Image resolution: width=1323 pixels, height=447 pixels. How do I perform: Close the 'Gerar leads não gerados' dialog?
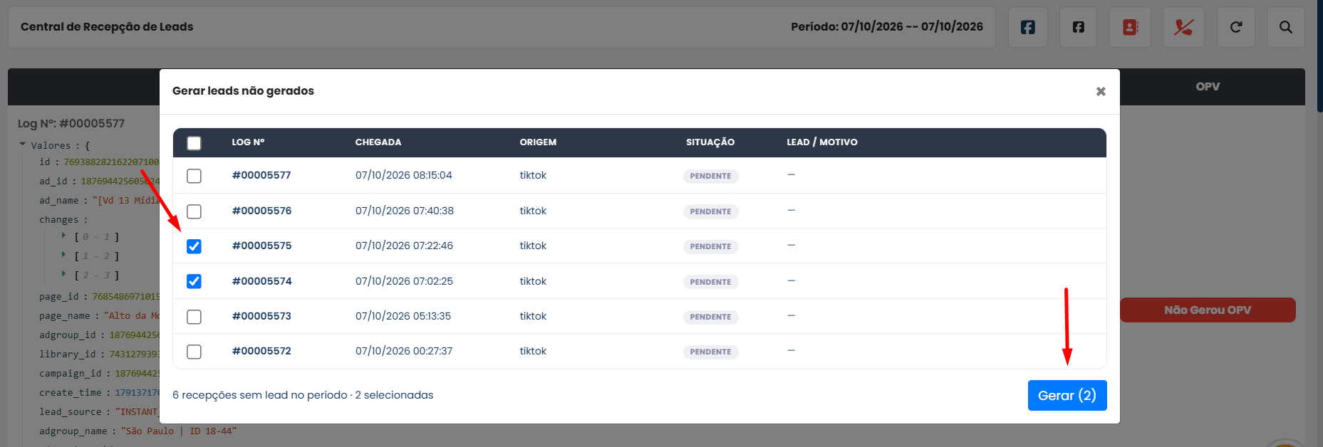[x=1101, y=91]
